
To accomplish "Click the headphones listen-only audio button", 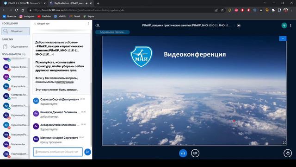I will tap(183, 153).
